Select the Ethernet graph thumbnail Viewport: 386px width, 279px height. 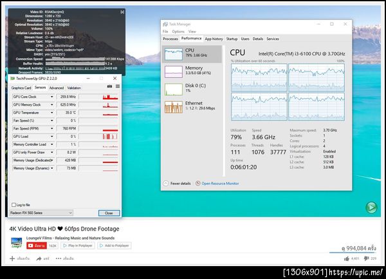(x=174, y=107)
